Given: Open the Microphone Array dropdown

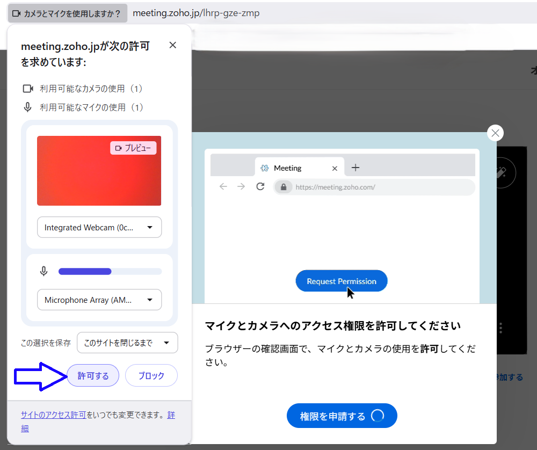Looking at the screenshot, I should pyautogui.click(x=99, y=300).
